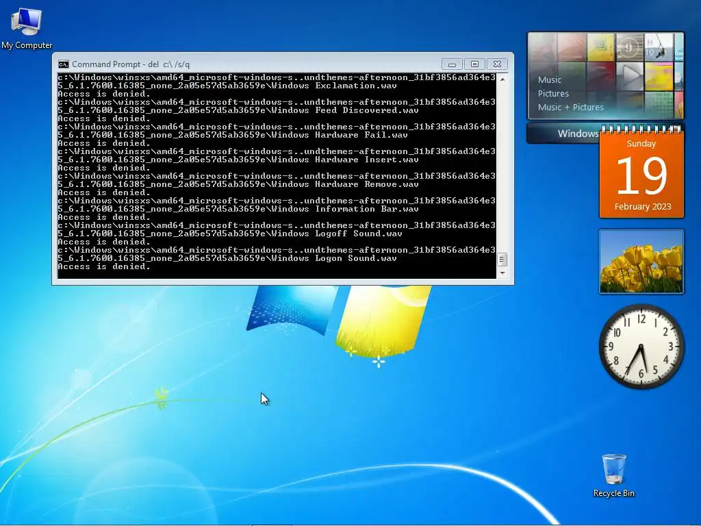Open Pictures in Media Center gadget
This screenshot has height=526, width=701.
[x=553, y=93]
